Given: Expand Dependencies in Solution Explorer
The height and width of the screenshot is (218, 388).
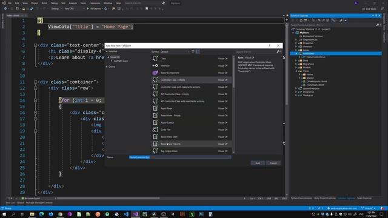Looking at the screenshot, I should [x=296, y=39].
